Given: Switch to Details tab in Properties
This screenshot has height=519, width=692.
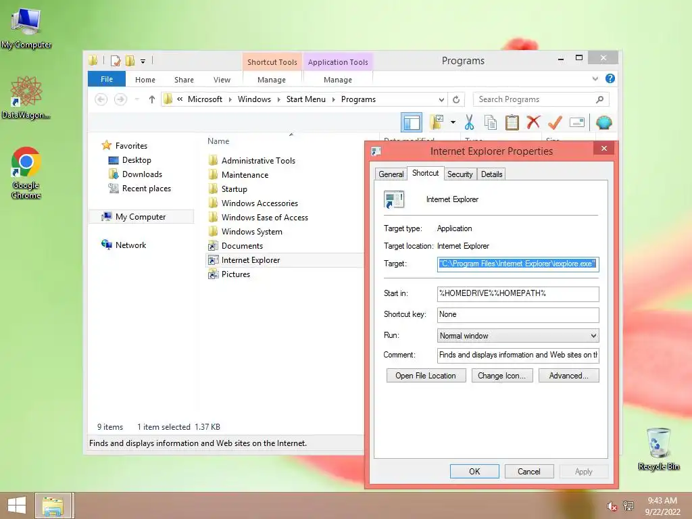Looking at the screenshot, I should click(x=492, y=174).
